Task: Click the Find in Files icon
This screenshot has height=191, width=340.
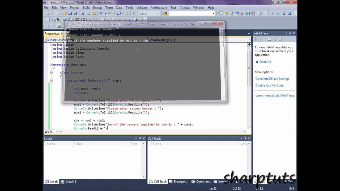Action: coord(165,14)
